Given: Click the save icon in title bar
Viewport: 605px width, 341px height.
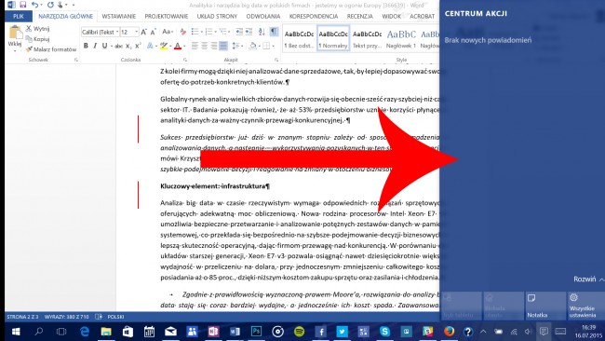Looking at the screenshot, I should pos(22,5).
